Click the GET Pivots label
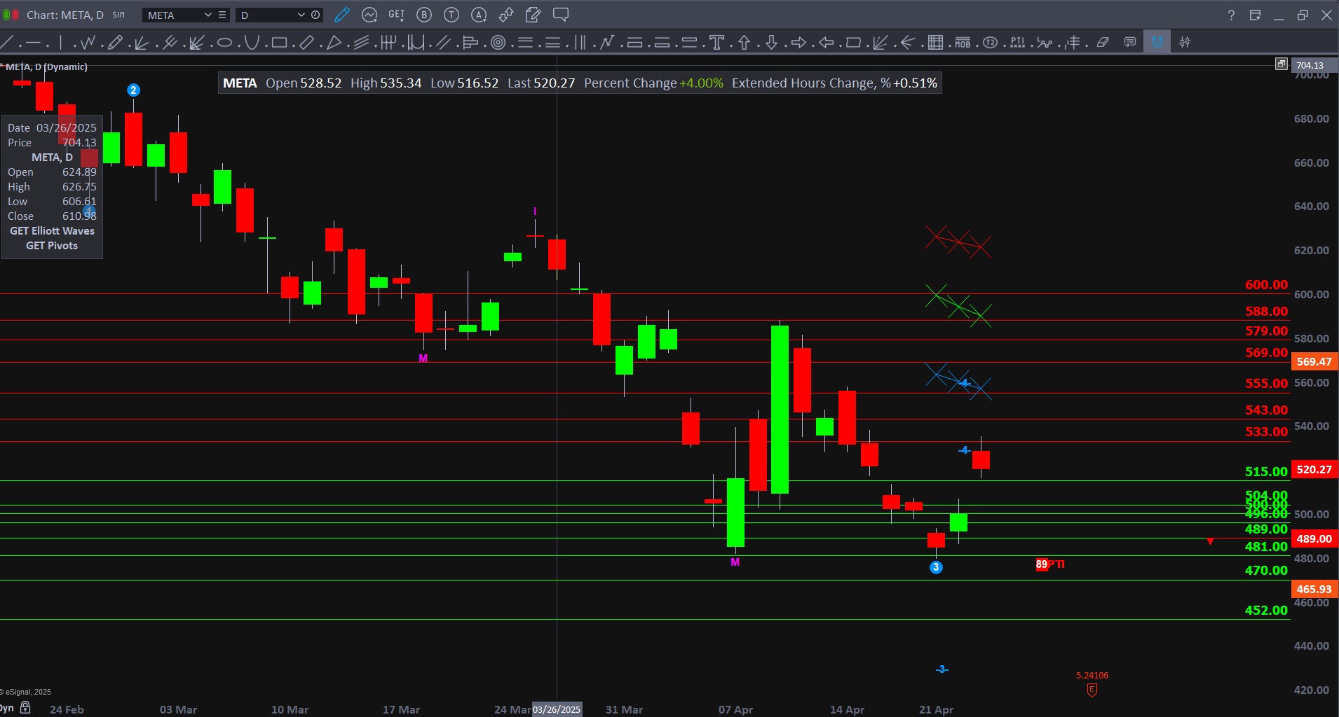The height and width of the screenshot is (717, 1339). (x=52, y=246)
